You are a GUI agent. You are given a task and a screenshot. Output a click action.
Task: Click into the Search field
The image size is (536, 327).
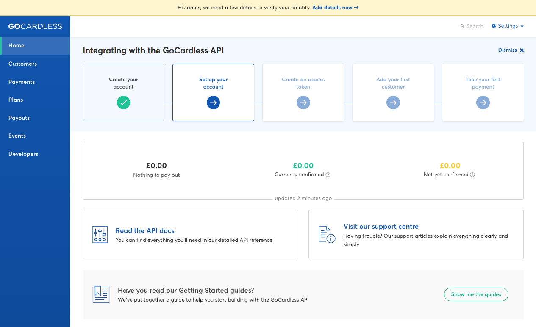[x=472, y=26]
